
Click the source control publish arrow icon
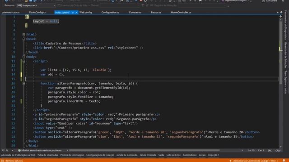click(x=230, y=161)
